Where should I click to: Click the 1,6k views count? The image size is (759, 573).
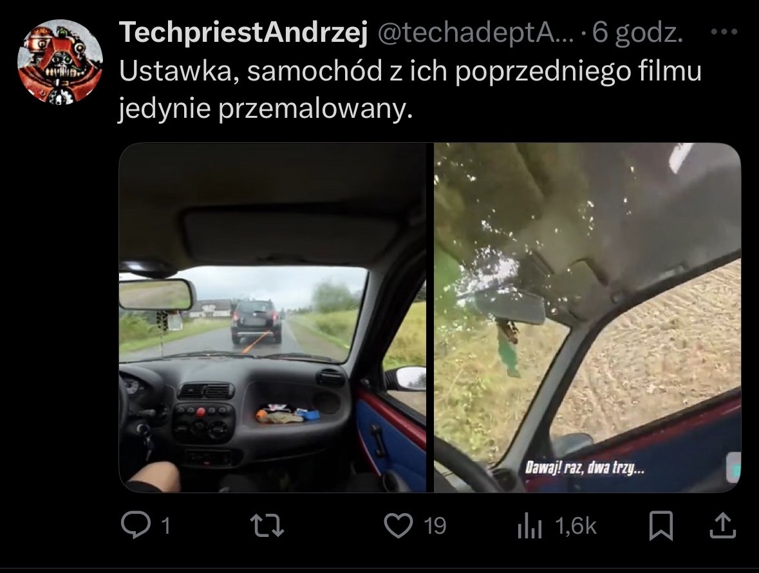coord(576,526)
